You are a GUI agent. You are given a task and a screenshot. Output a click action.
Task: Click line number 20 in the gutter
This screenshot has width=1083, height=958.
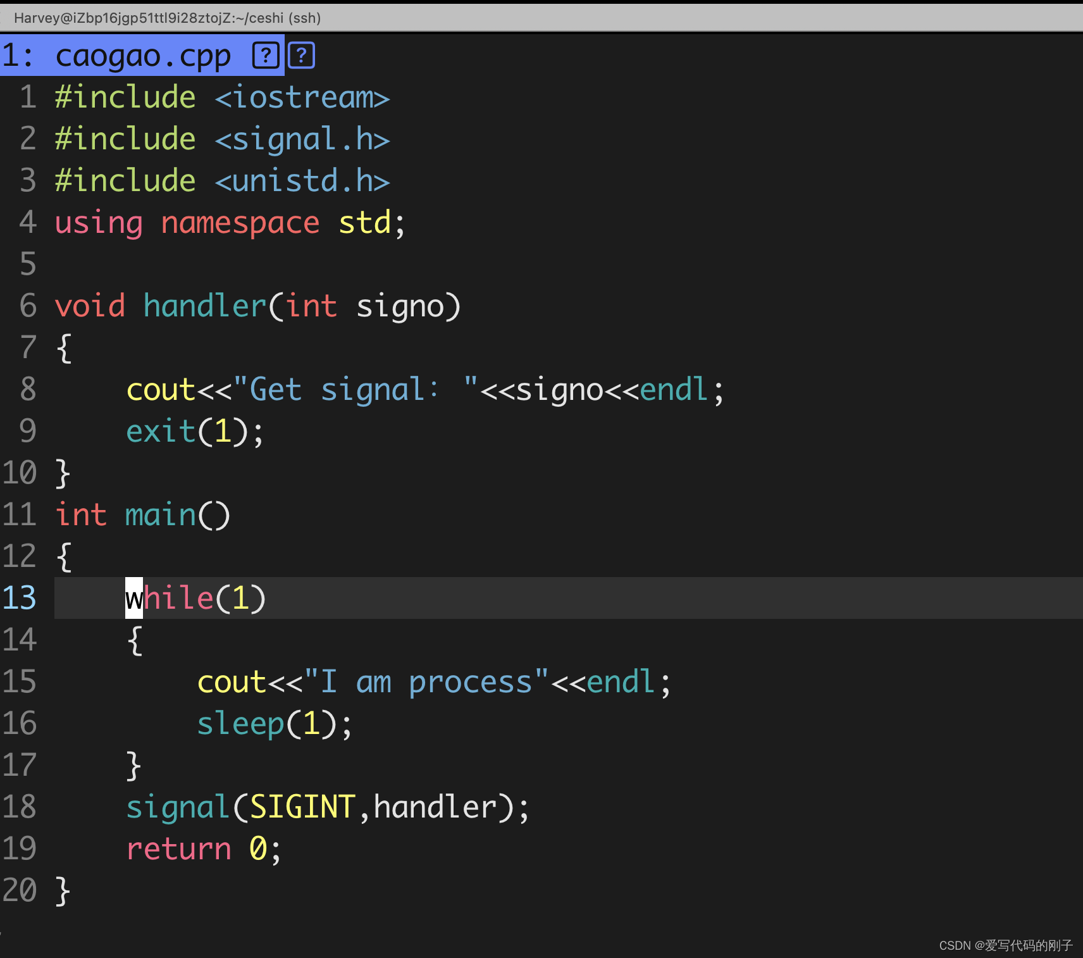tap(19, 891)
